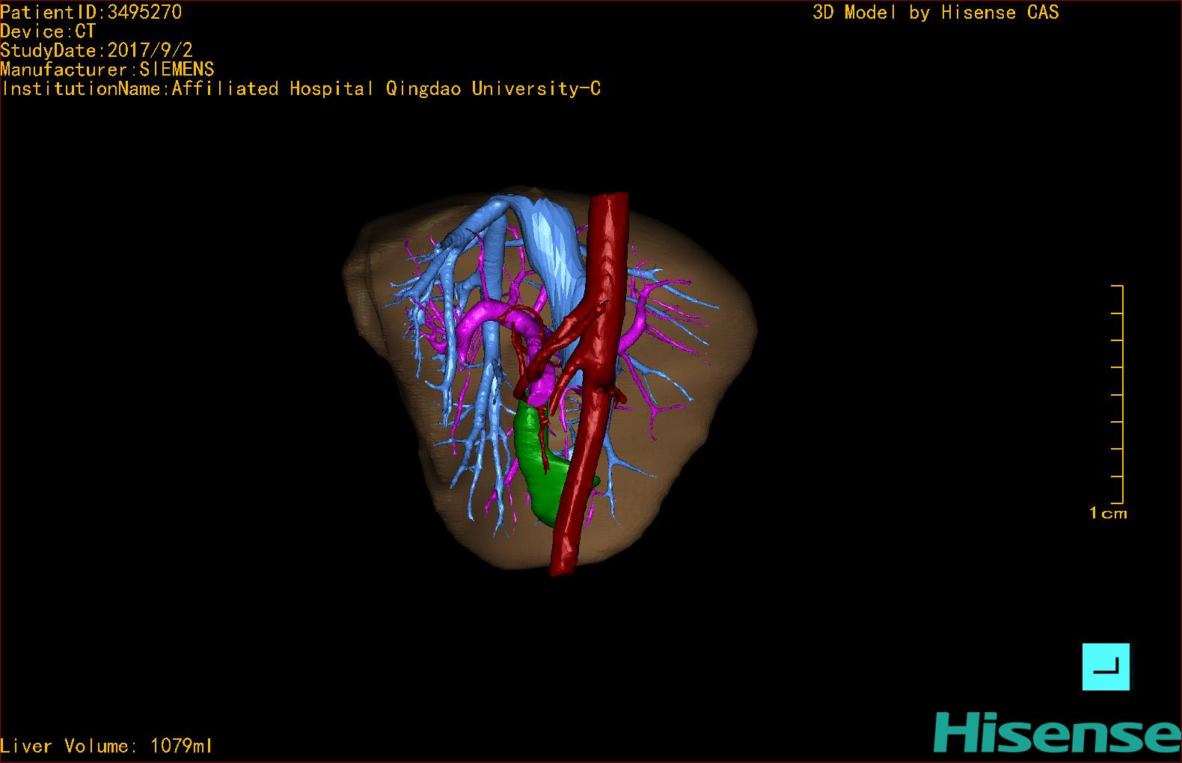Click the Manufacturer SIEMENS label
Image resolution: width=1182 pixels, height=763 pixels.
(x=107, y=70)
